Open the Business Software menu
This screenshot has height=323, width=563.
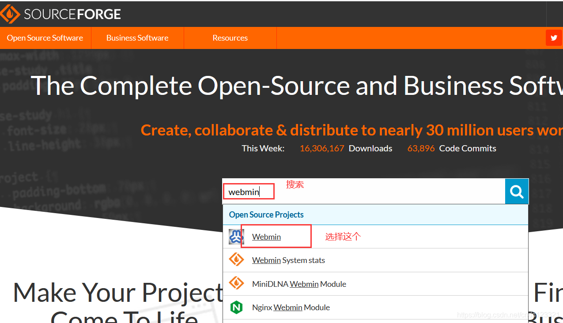137,38
